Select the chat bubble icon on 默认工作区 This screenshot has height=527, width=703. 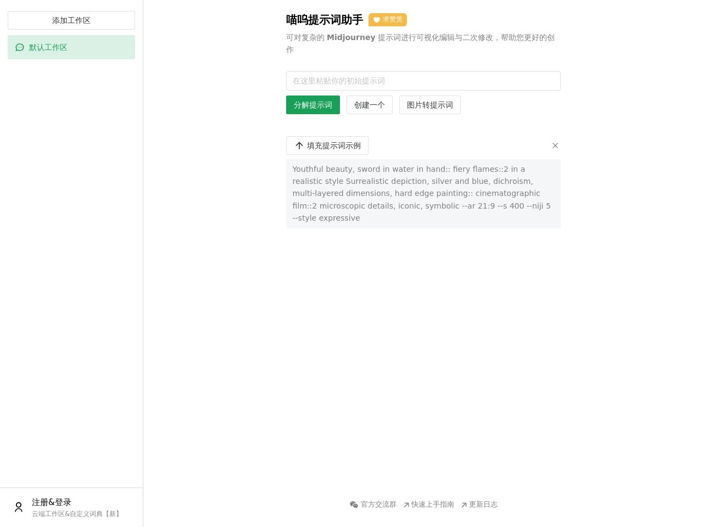pyautogui.click(x=20, y=47)
